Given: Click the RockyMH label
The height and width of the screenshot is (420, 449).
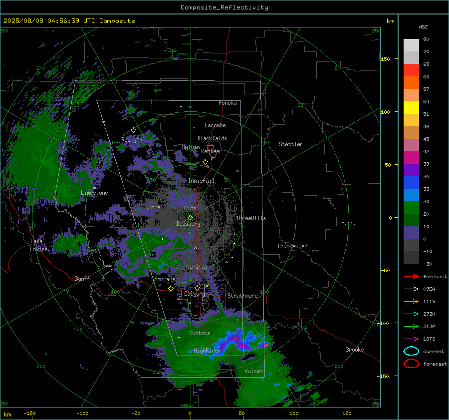Looking at the screenshot, I should (132, 140).
